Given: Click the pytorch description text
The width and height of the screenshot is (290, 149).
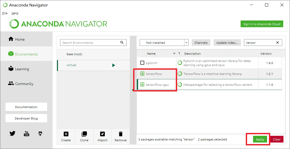Looking at the screenshot, I should (217, 63).
